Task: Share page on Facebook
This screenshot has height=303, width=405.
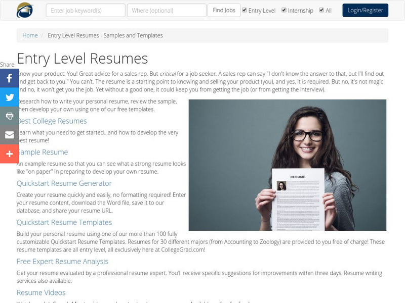Action: 9,78
